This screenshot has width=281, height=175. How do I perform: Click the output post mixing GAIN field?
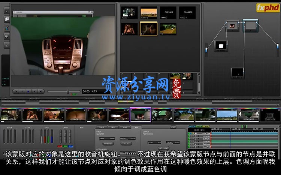154,143
